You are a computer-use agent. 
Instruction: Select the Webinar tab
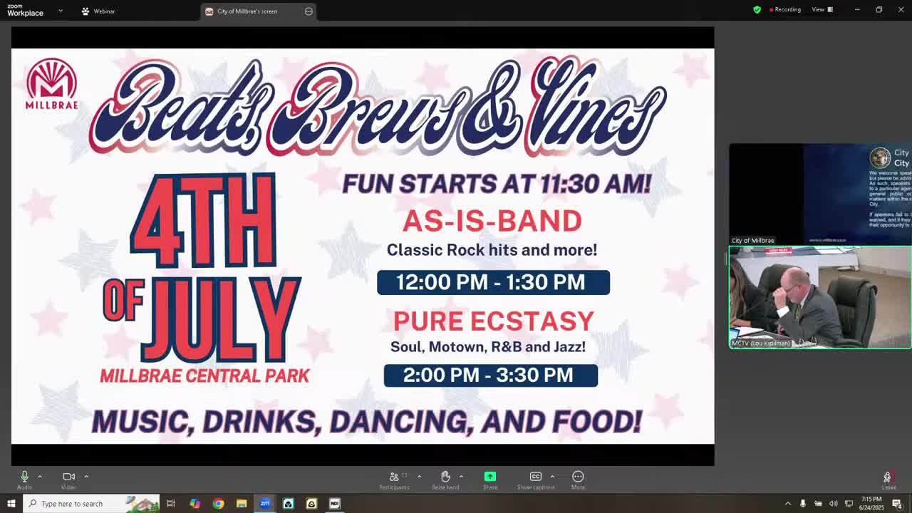(98, 11)
